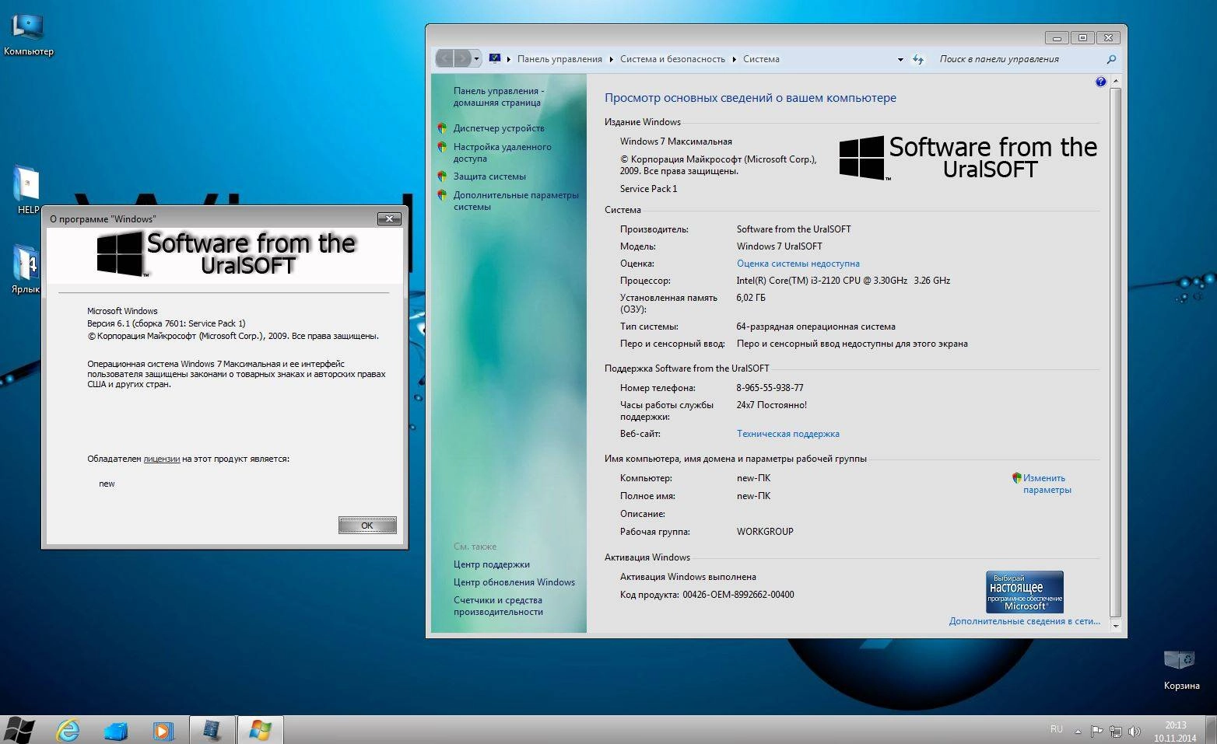Click the control panel icon in address bar
Image resolution: width=1217 pixels, height=744 pixels.
coord(495,58)
